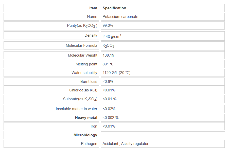Click the purity value 99.0%

tap(108, 26)
